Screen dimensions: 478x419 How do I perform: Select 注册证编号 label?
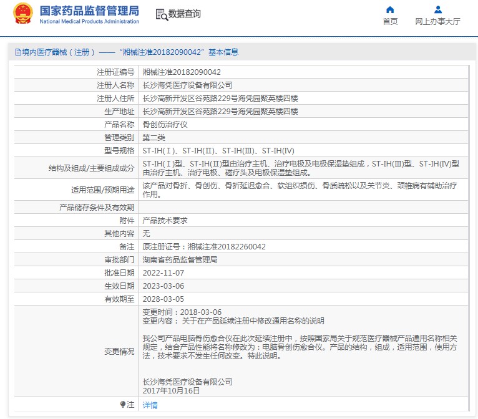point(115,72)
